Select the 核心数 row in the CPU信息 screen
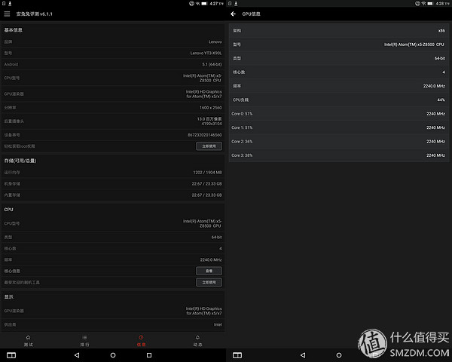The image size is (452, 362). 339,72
